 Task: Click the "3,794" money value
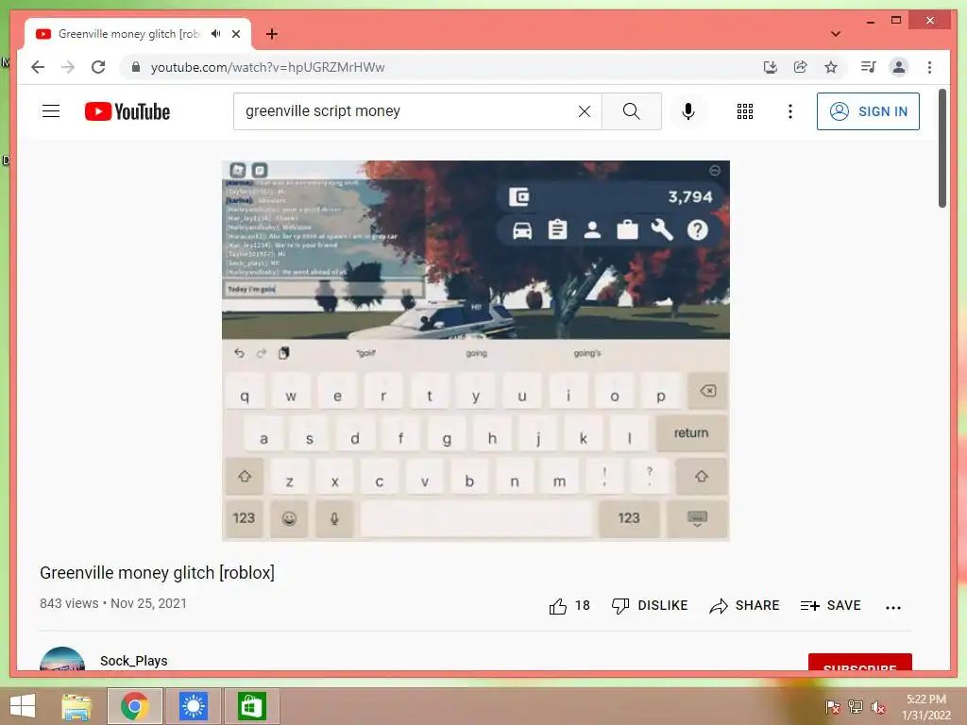click(690, 197)
